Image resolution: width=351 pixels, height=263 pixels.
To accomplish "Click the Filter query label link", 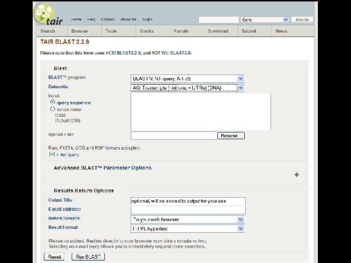I will (x=68, y=155).
